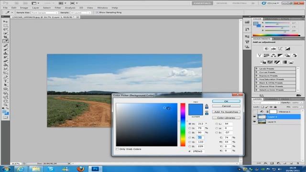Select L lightness radio button
Image resolution: width=306 pixels, height=172 pixels.
tap(217, 124)
